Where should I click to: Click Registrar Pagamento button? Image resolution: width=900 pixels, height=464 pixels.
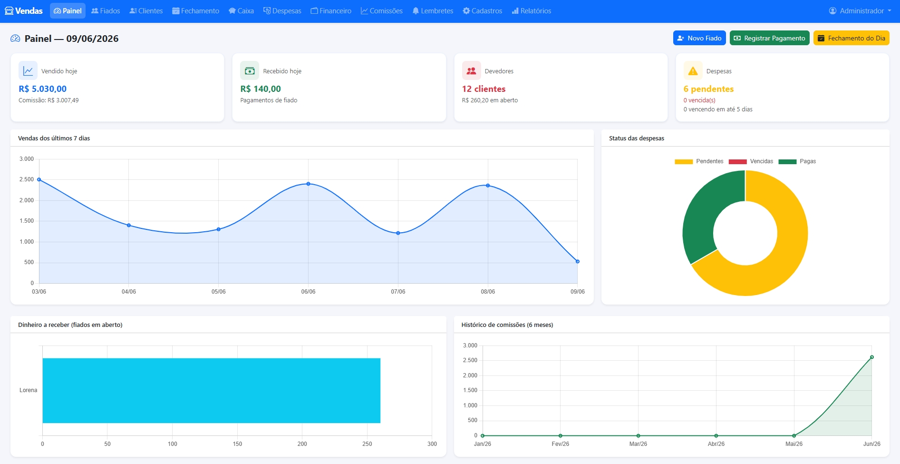(770, 38)
